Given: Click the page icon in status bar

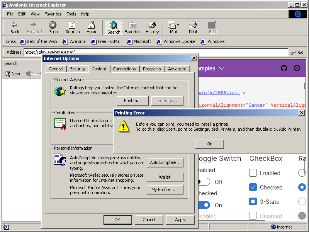Looking at the screenshot, I should click(x=5, y=227).
